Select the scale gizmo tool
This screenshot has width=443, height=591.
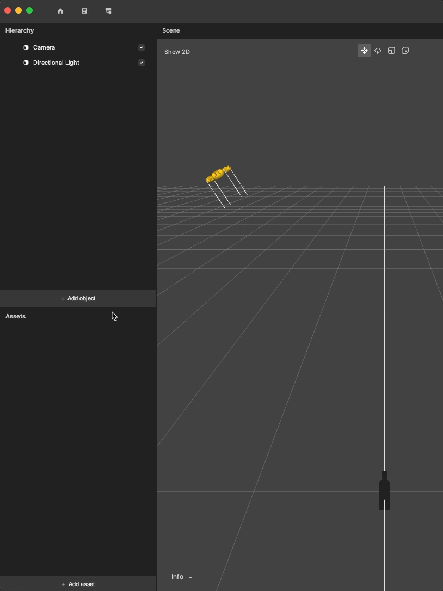coord(391,51)
